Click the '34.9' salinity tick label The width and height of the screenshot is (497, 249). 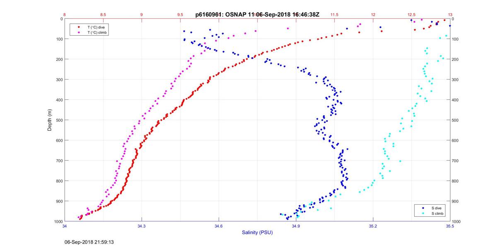pos(296,226)
